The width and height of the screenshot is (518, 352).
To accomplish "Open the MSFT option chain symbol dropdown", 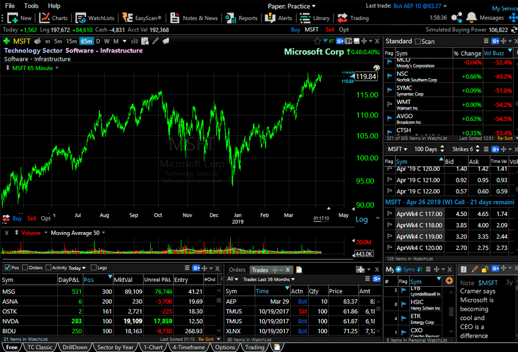I will 398,149.
